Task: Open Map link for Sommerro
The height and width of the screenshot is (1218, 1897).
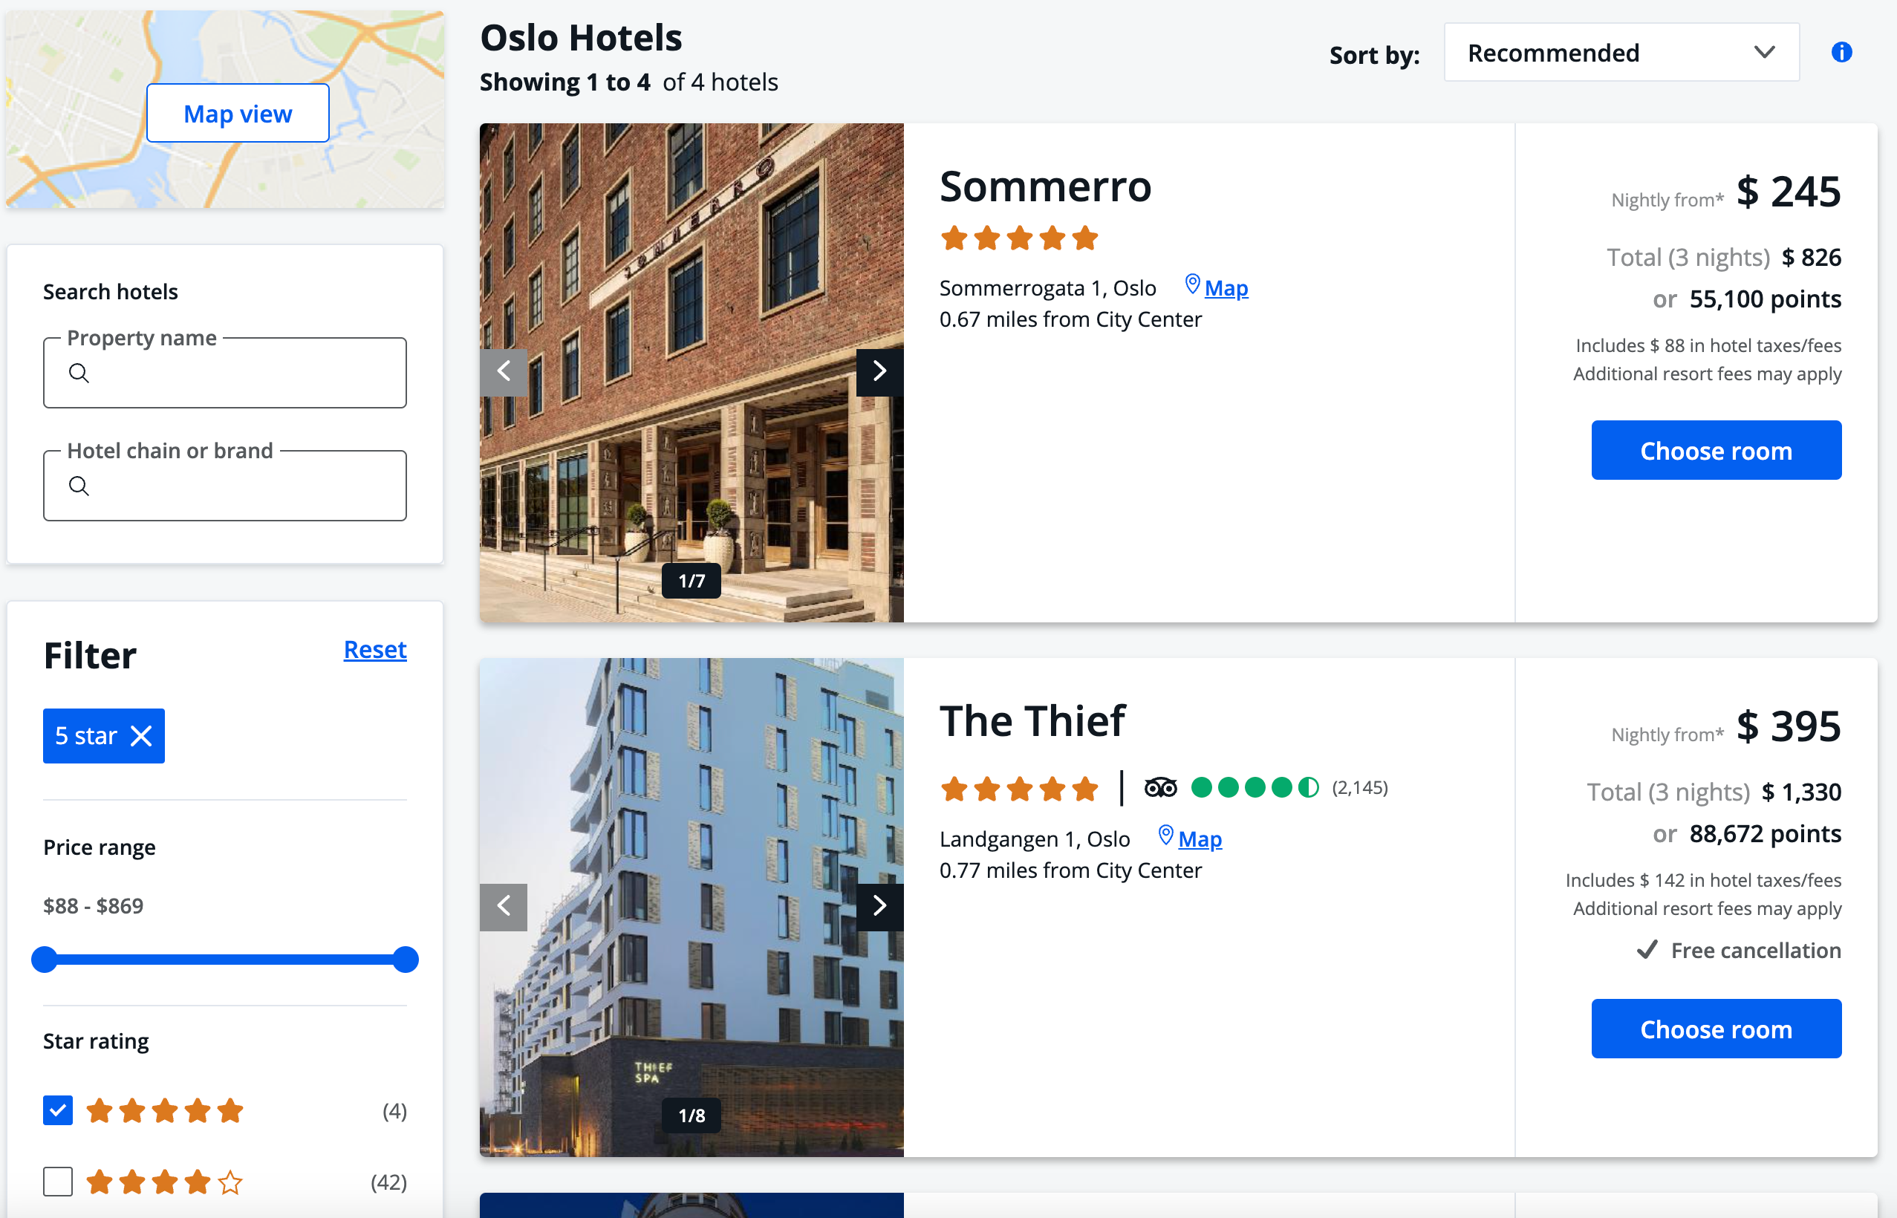Action: point(1226,288)
